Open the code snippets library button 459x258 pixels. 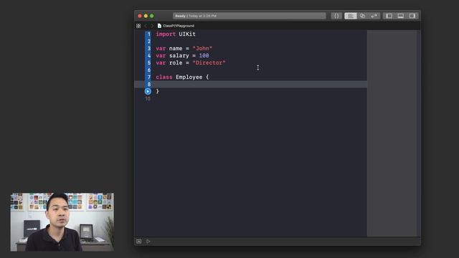point(336,16)
